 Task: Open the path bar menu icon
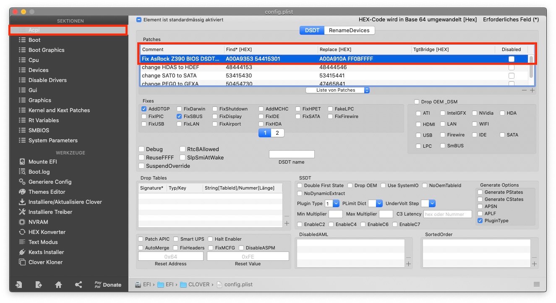pyautogui.click(x=537, y=284)
